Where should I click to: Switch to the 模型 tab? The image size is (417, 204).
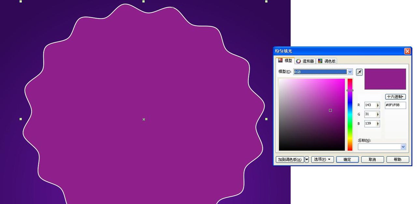tap(285, 61)
